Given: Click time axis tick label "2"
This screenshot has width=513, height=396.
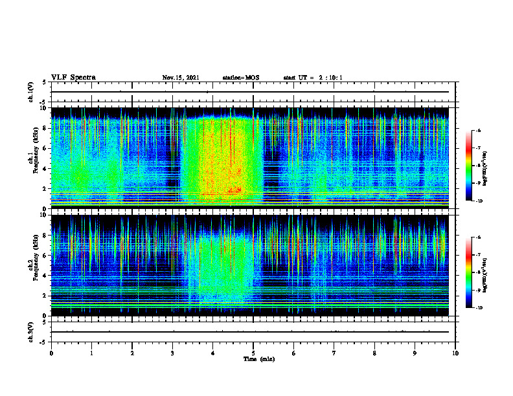Looking at the screenshot, I should click(x=132, y=353).
